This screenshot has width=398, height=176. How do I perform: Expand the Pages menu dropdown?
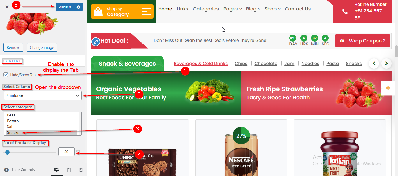tap(233, 9)
